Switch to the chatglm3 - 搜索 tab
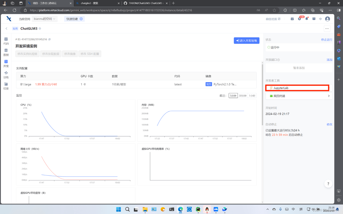The image size is (343, 214). pyautogui.click(x=97, y=3)
